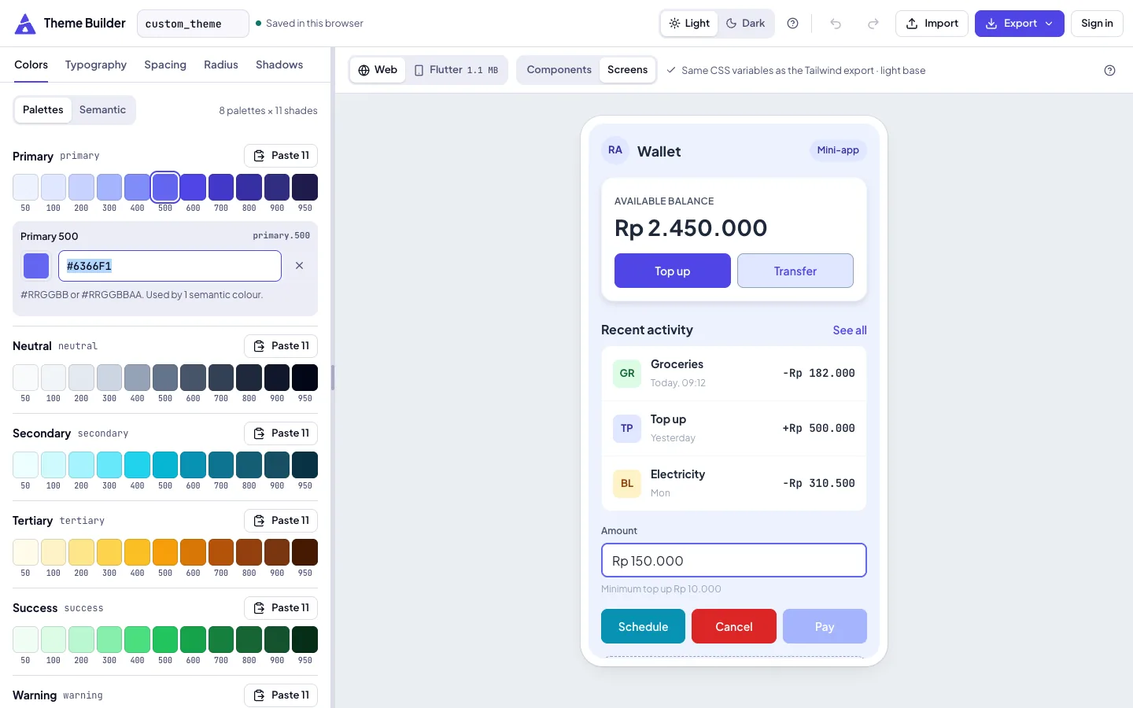Image resolution: width=1133 pixels, height=708 pixels.
Task: Show the Components preview
Action: coord(559,70)
